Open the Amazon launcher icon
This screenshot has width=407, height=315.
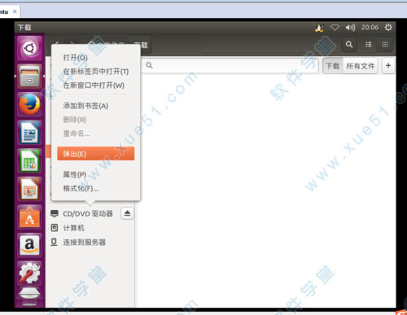[29, 246]
